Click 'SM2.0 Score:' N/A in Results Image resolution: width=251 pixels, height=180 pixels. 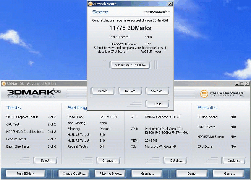pos(233,127)
